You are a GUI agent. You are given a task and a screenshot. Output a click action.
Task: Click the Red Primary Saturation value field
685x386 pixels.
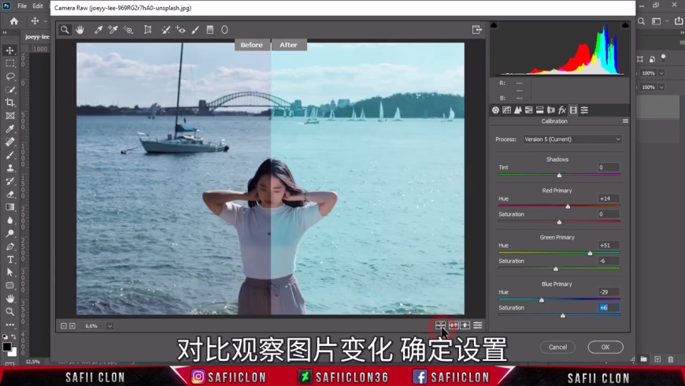pyautogui.click(x=609, y=214)
